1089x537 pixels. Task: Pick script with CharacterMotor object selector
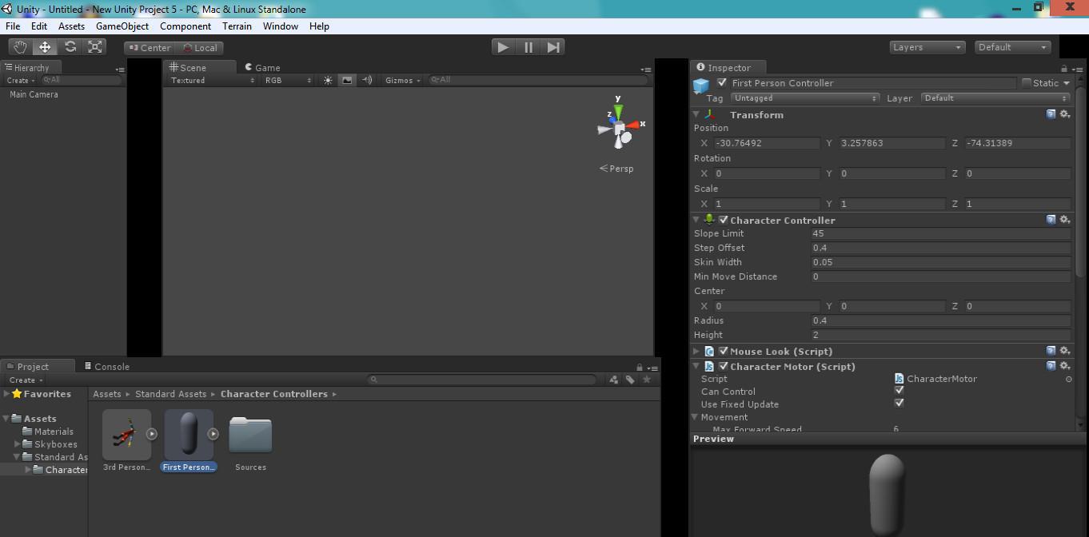pyautogui.click(x=1069, y=379)
